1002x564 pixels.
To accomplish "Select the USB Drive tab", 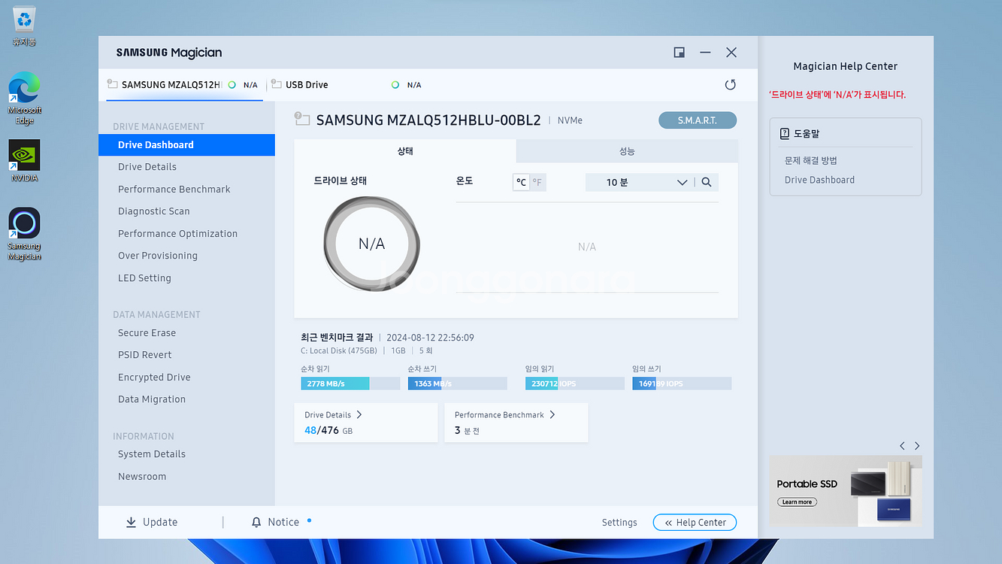I will click(346, 85).
